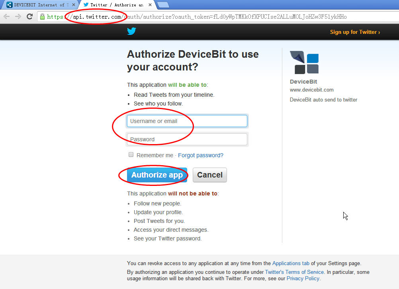The height and width of the screenshot is (289, 399).
Task: Close the Twitter / Authorize tab
Action: 150,5
